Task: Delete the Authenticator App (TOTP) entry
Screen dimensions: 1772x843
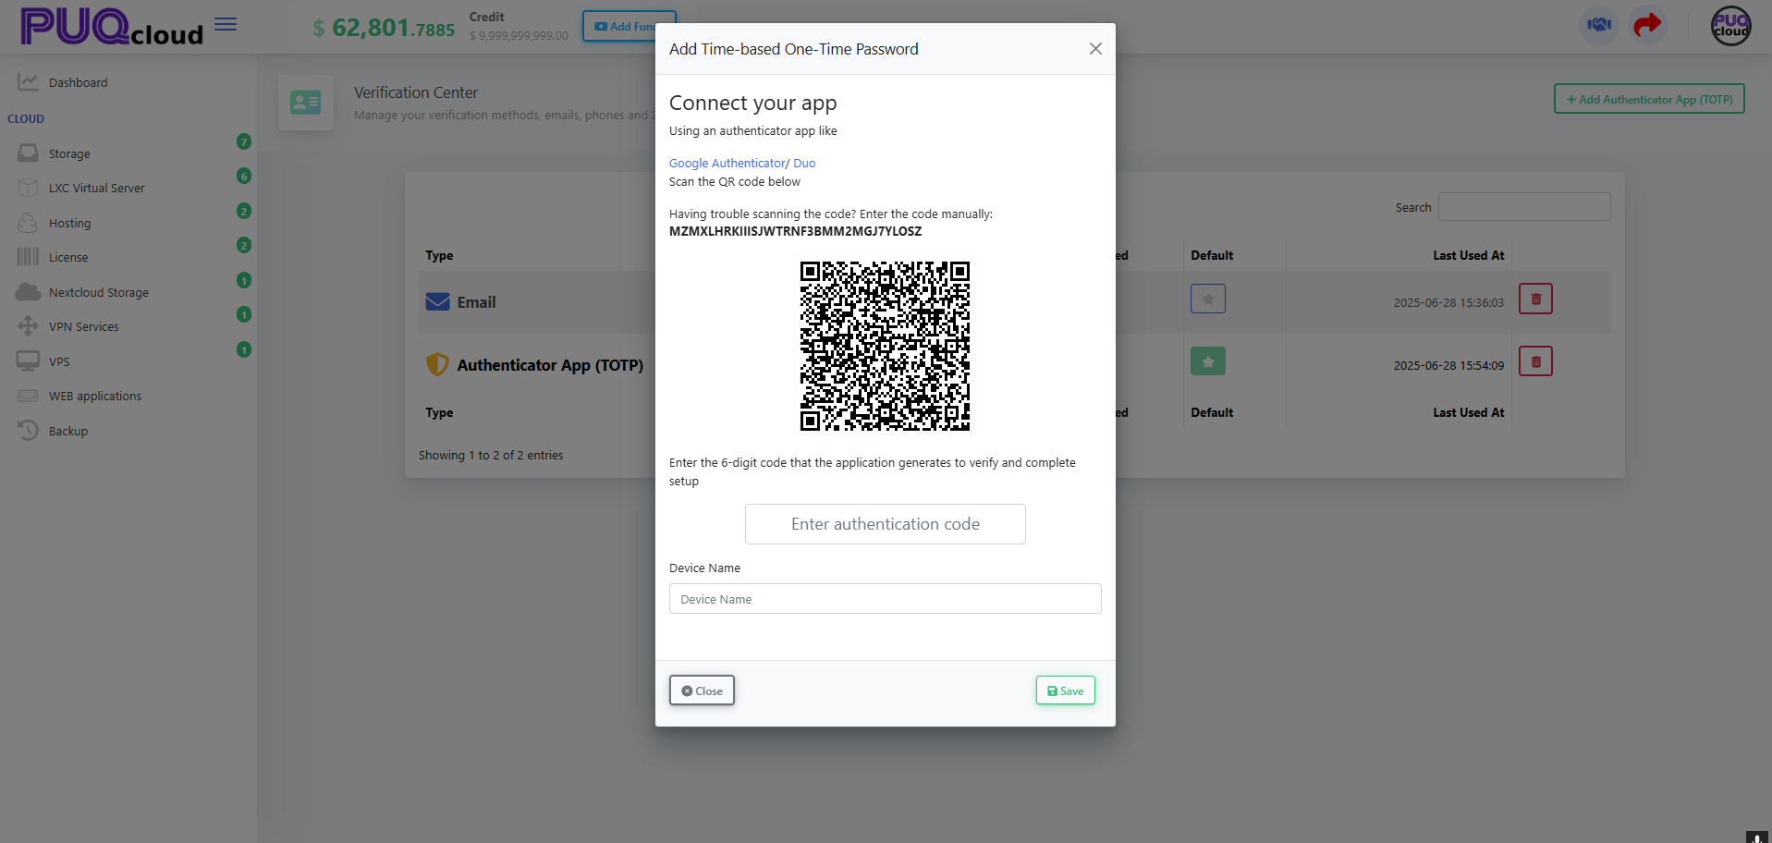Action: [1535, 361]
